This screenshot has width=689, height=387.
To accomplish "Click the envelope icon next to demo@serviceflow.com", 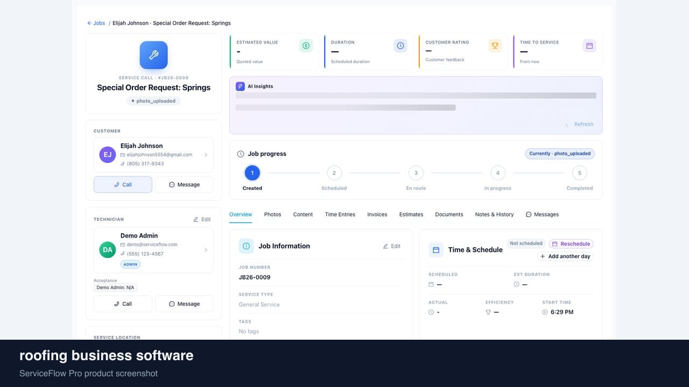I will (x=123, y=245).
